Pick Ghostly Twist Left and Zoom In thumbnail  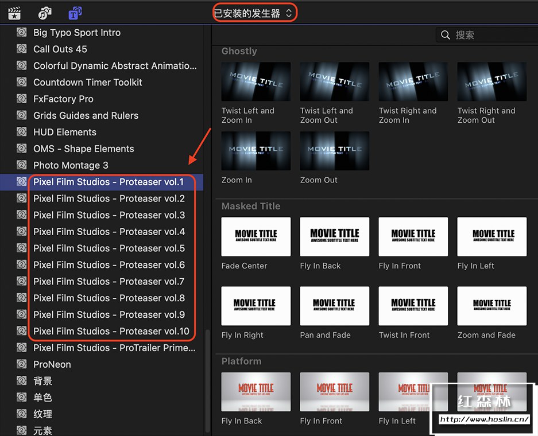(x=256, y=81)
